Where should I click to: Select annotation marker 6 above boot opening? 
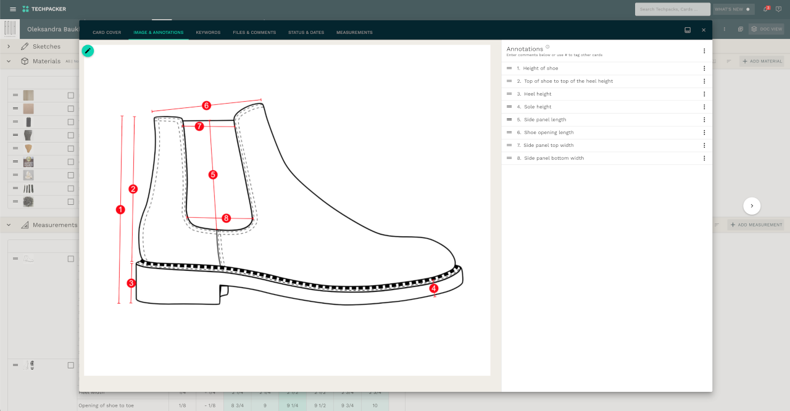point(207,106)
